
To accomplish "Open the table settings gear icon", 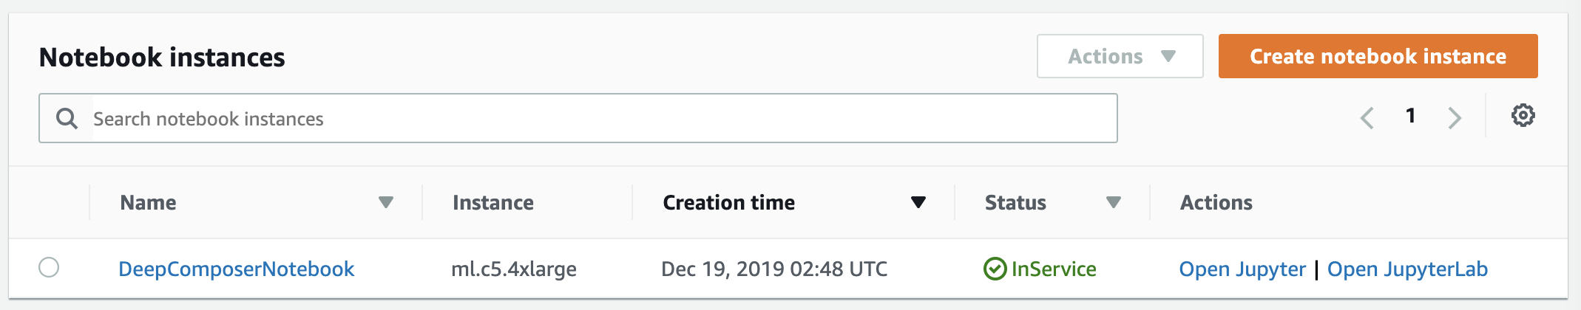I will click(x=1523, y=116).
